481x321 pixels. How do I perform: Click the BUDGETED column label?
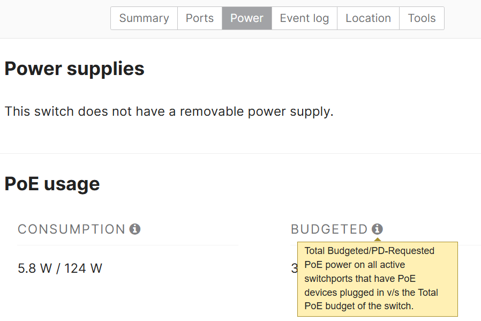329,229
